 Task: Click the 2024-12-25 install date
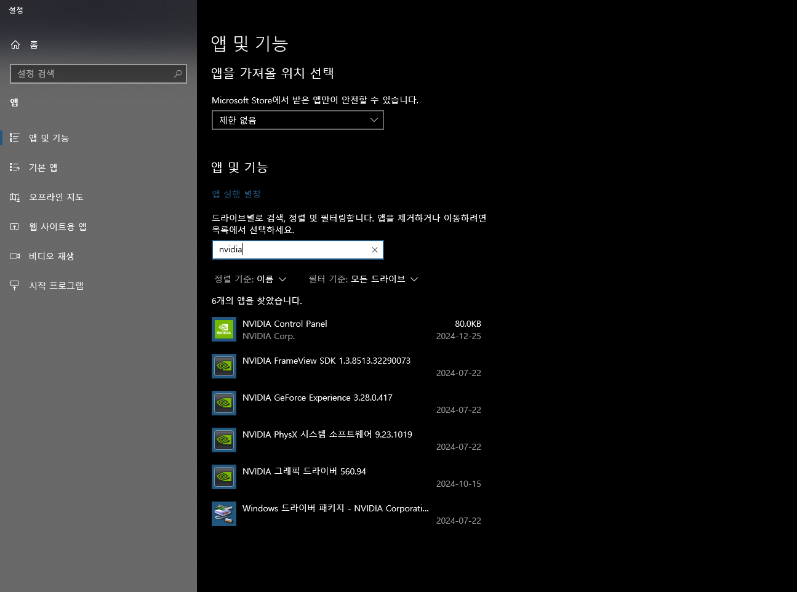[x=459, y=336]
